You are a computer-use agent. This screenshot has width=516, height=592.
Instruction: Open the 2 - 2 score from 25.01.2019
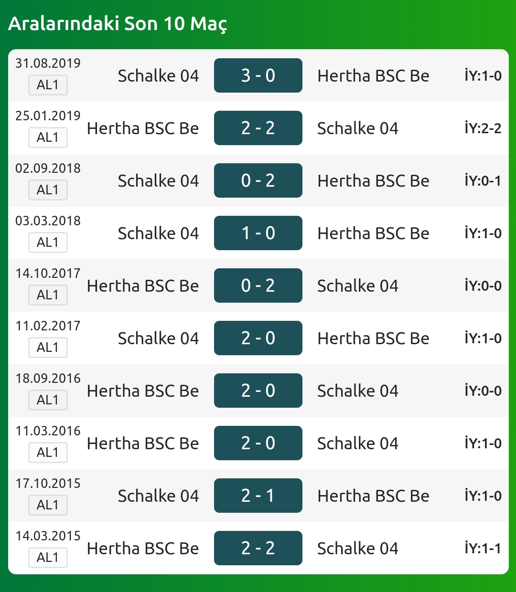pyautogui.click(x=258, y=128)
